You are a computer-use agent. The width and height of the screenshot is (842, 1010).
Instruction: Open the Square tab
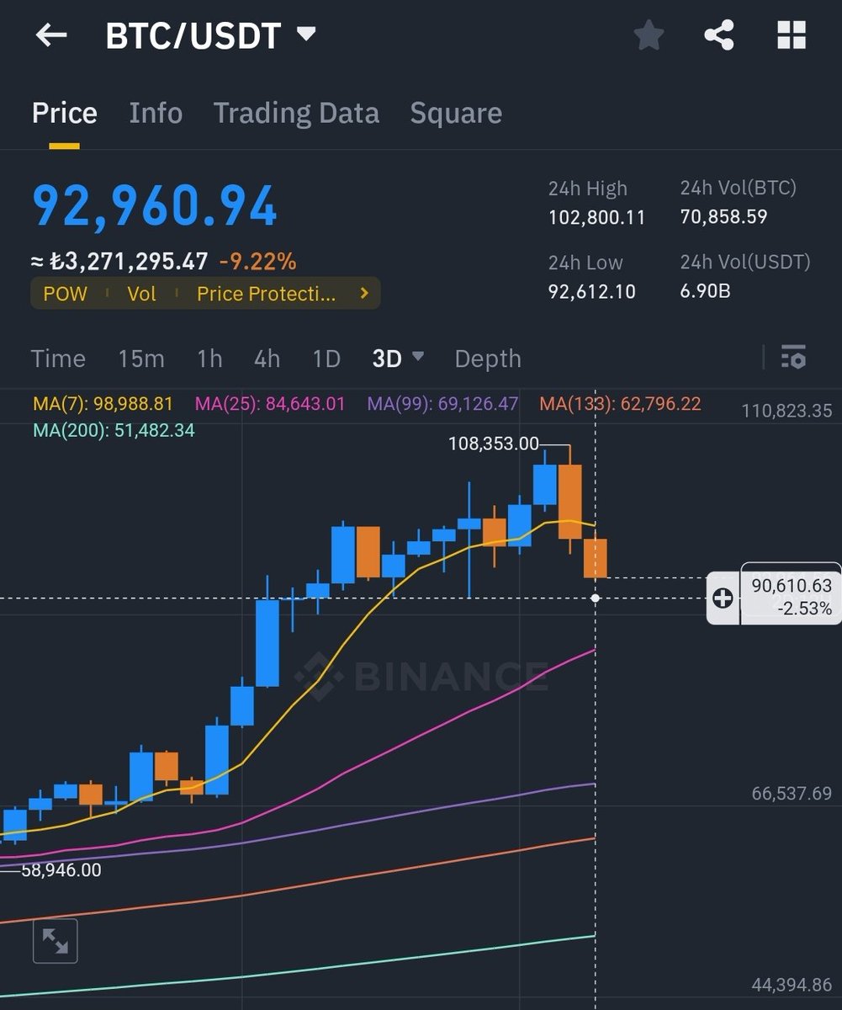click(x=456, y=113)
